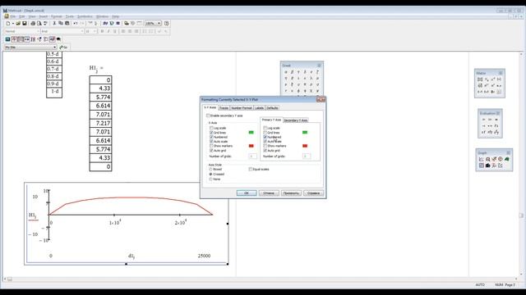This screenshot has height=295, width=526.
Task: Insert a Polar plot from the Graph palette
Action: [501, 159]
